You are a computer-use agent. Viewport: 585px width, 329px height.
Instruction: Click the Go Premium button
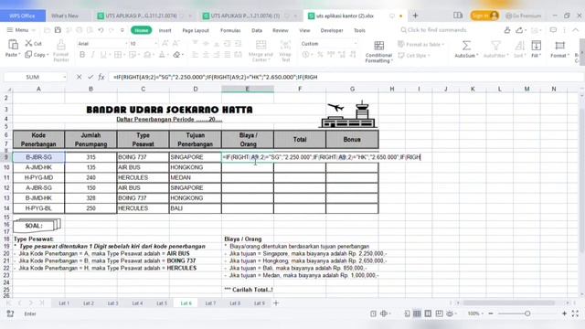point(523,16)
